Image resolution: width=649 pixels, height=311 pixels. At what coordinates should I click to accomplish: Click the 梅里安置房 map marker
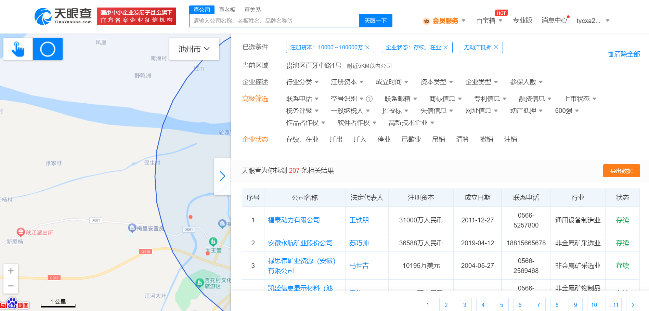[132, 228]
